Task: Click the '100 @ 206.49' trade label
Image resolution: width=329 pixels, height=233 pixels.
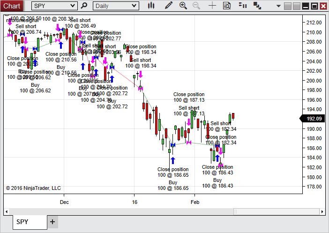Action: tap(80, 26)
